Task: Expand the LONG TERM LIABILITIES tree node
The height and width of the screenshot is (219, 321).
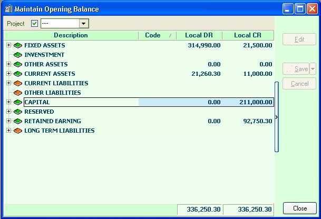Action: pyautogui.click(x=8, y=130)
